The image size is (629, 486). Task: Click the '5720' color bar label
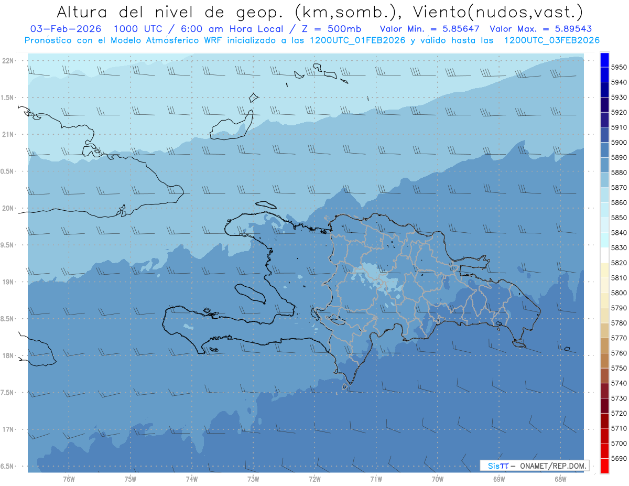[x=619, y=413]
